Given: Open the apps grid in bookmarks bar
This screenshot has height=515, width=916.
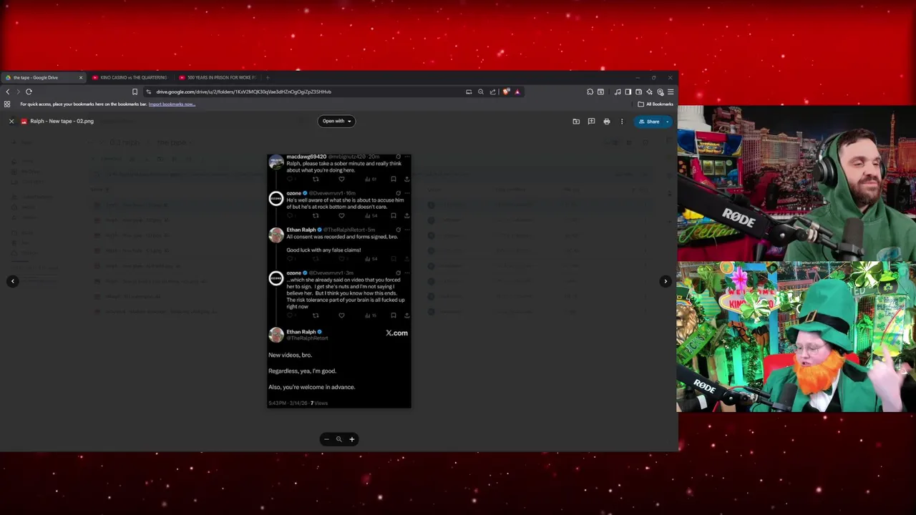Looking at the screenshot, I should tap(7, 104).
